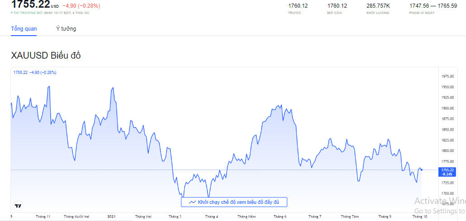Viewport: 466px width, 221px height.
Task: Click the Tháng 10 time axis label
Action: point(419,216)
